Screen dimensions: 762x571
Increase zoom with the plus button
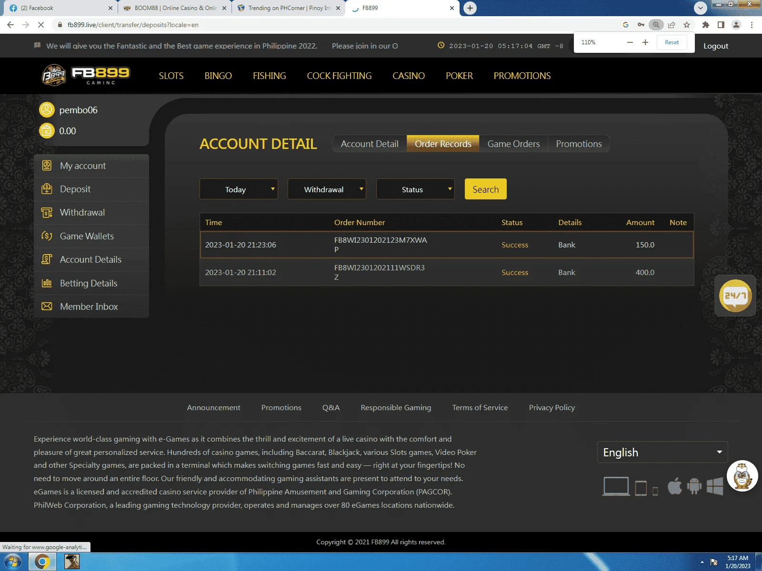pos(645,42)
